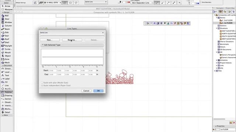The width and height of the screenshot is (236, 132).
Task: Activate the Skylight tool
Action: [x=7, y=46]
